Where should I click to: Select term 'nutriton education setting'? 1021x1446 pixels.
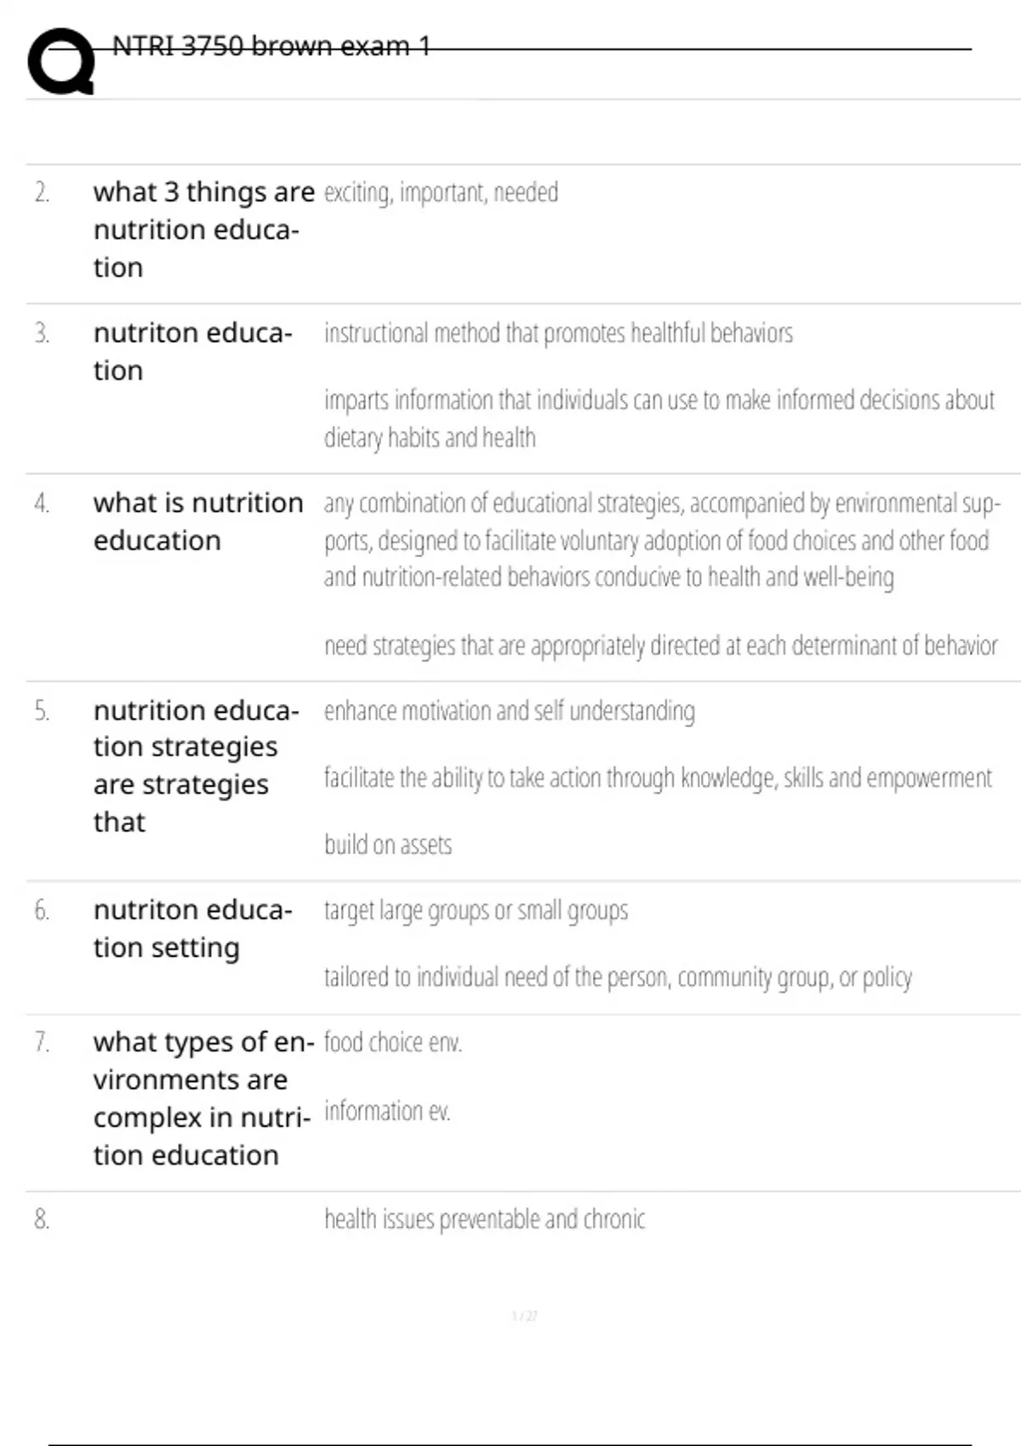tap(193, 929)
